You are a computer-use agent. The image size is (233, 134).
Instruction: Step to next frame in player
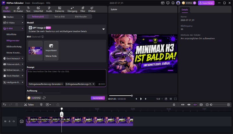(146, 99)
